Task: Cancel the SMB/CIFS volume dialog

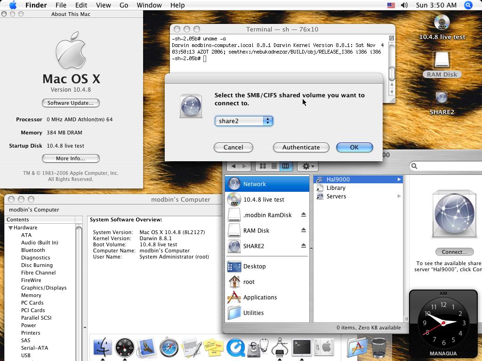Action: click(x=233, y=147)
